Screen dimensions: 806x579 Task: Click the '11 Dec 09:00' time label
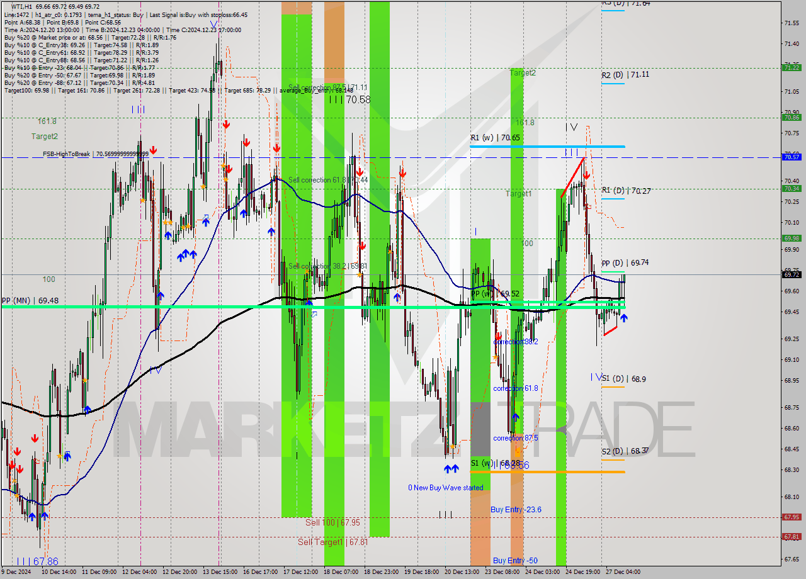point(99,572)
